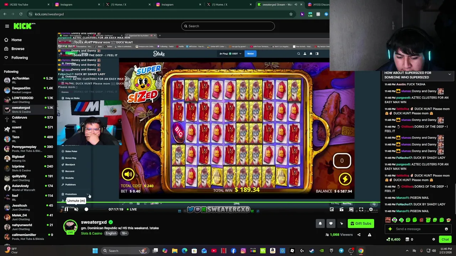
Task: Open Ac7ionMan channel in sidebar
Action: [x=28, y=80]
